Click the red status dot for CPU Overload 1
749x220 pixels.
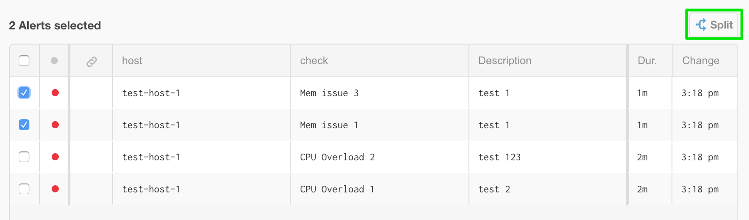click(x=55, y=189)
